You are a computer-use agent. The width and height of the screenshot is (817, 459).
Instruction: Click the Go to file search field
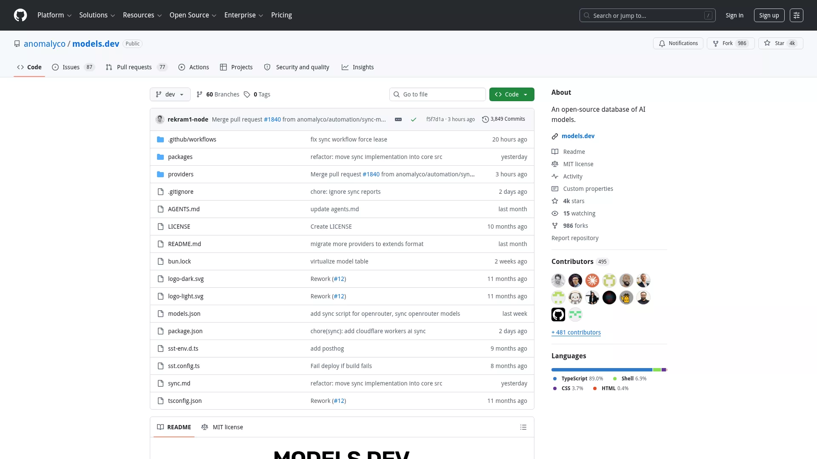click(437, 94)
